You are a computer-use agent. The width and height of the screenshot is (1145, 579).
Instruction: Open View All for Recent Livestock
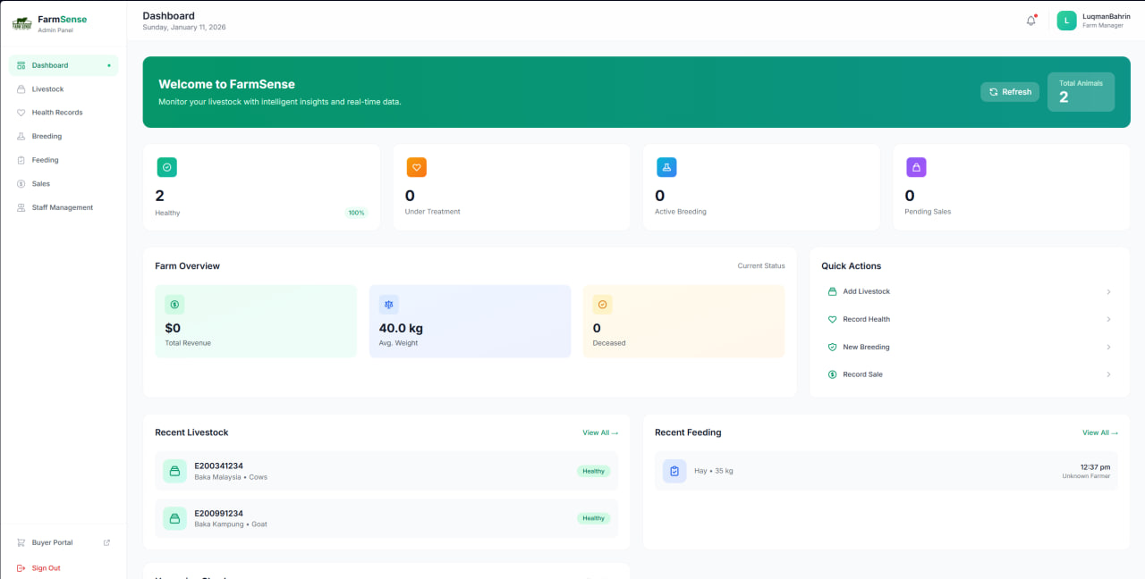click(x=599, y=432)
